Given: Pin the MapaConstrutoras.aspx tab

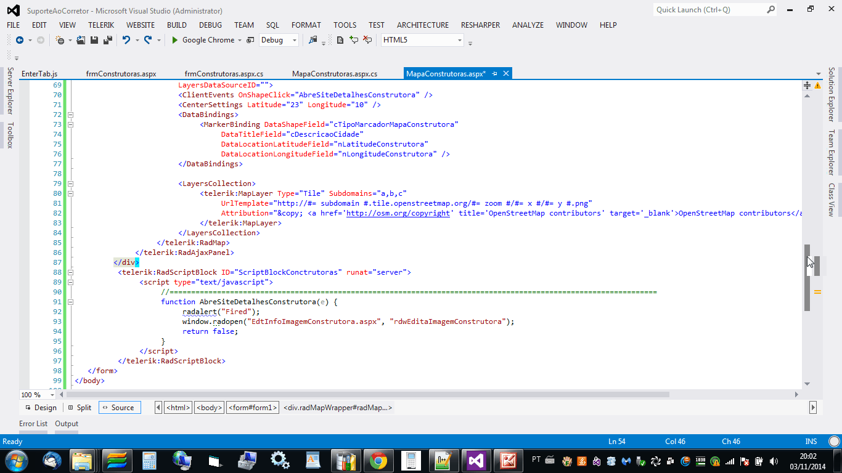Looking at the screenshot, I should click(495, 74).
